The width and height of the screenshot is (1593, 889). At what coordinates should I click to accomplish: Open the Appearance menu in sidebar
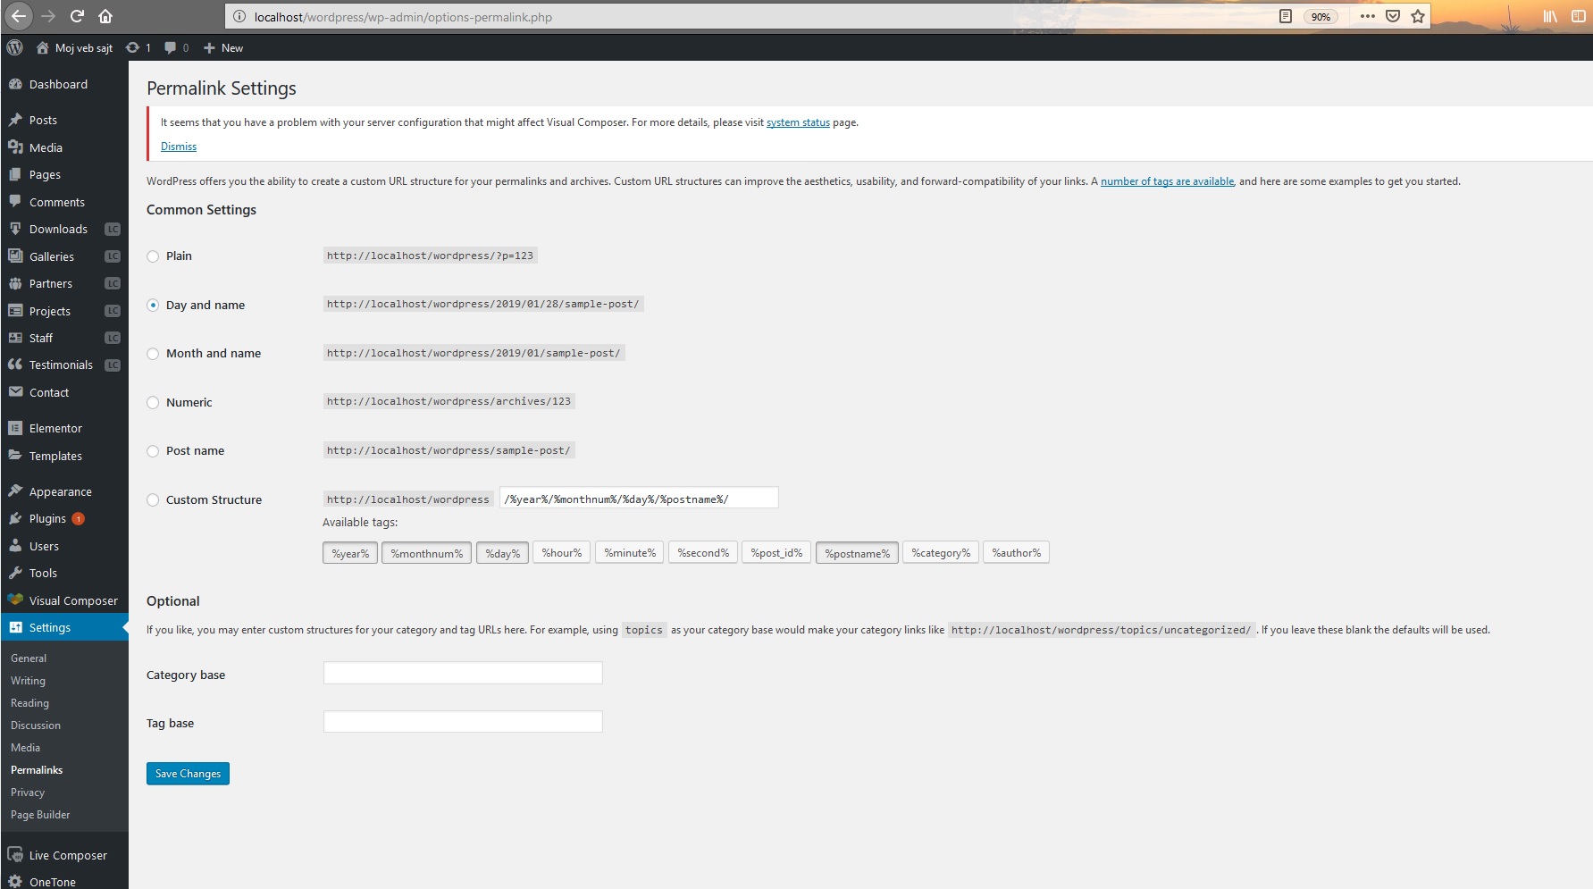tap(60, 492)
